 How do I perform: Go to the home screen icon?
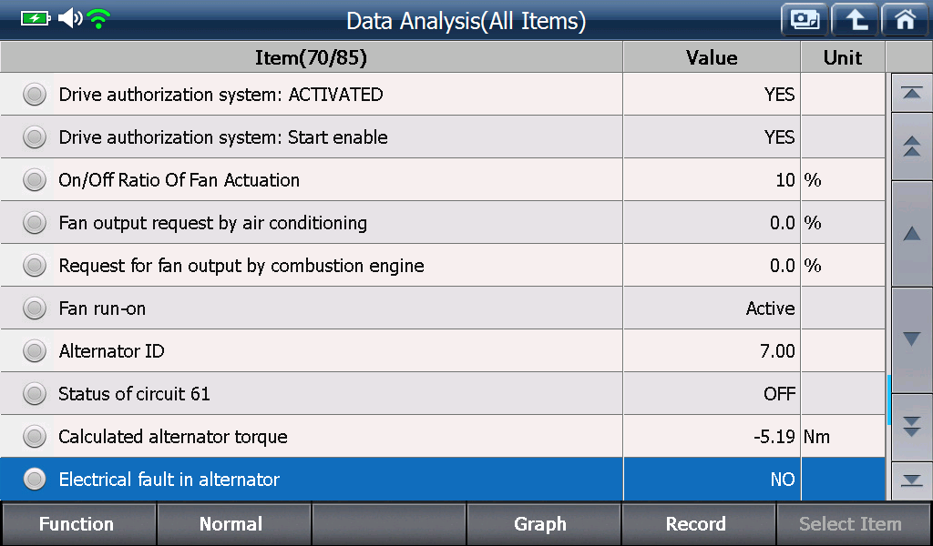[905, 20]
